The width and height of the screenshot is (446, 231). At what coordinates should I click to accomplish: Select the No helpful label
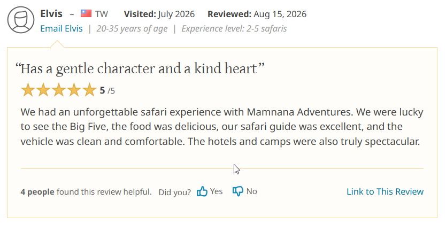coord(252,191)
